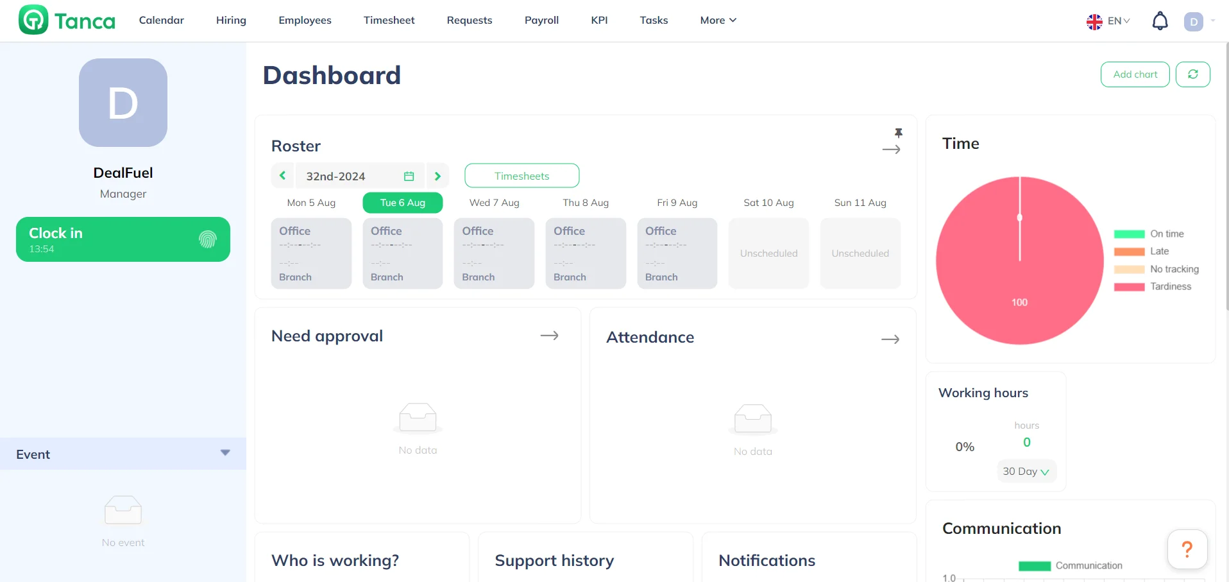Select Wed 7 Aug day

coord(494,203)
